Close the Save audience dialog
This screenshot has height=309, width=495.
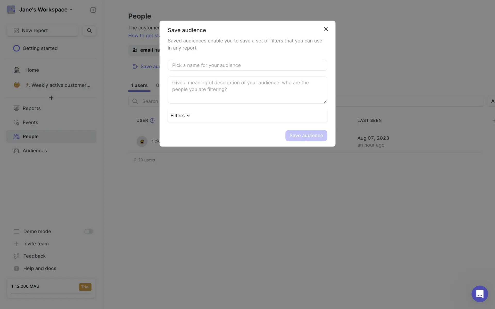[326, 29]
